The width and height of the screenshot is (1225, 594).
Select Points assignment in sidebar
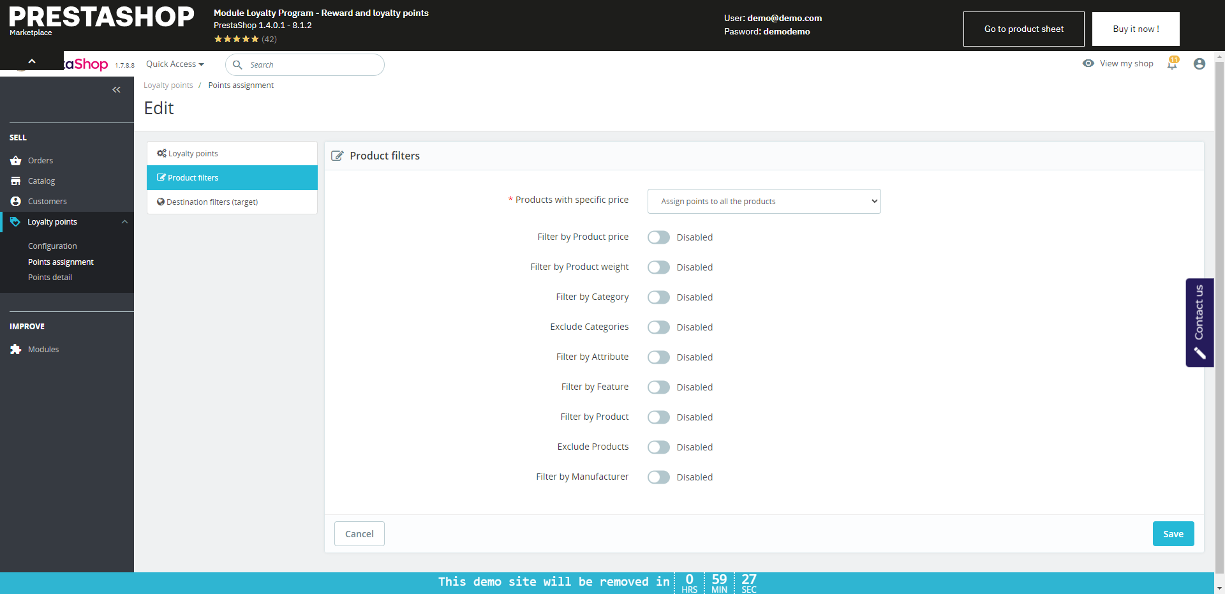(61, 262)
